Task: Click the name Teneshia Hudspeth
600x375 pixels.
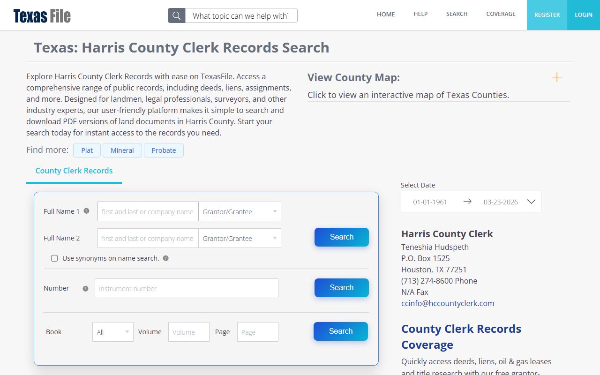Action: coord(435,247)
